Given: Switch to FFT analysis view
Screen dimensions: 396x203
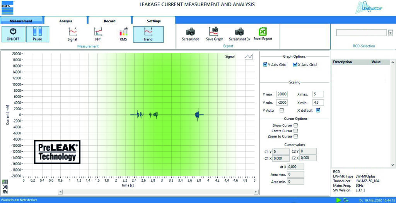Looking at the screenshot, I should [x=98, y=32].
